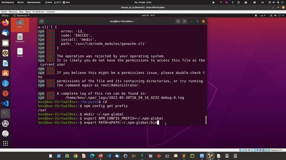Open the blank file on desktop
286x160 pixels.
[x=20, y=52]
